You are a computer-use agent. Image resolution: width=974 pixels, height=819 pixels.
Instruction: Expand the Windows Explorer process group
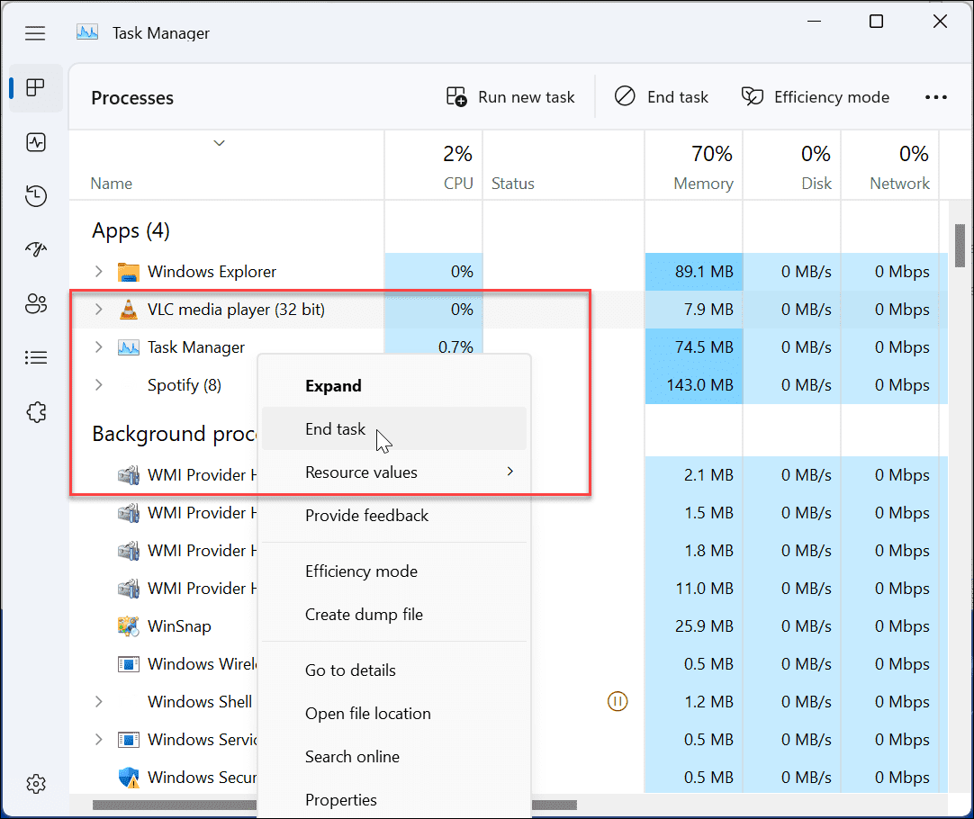[x=98, y=271]
